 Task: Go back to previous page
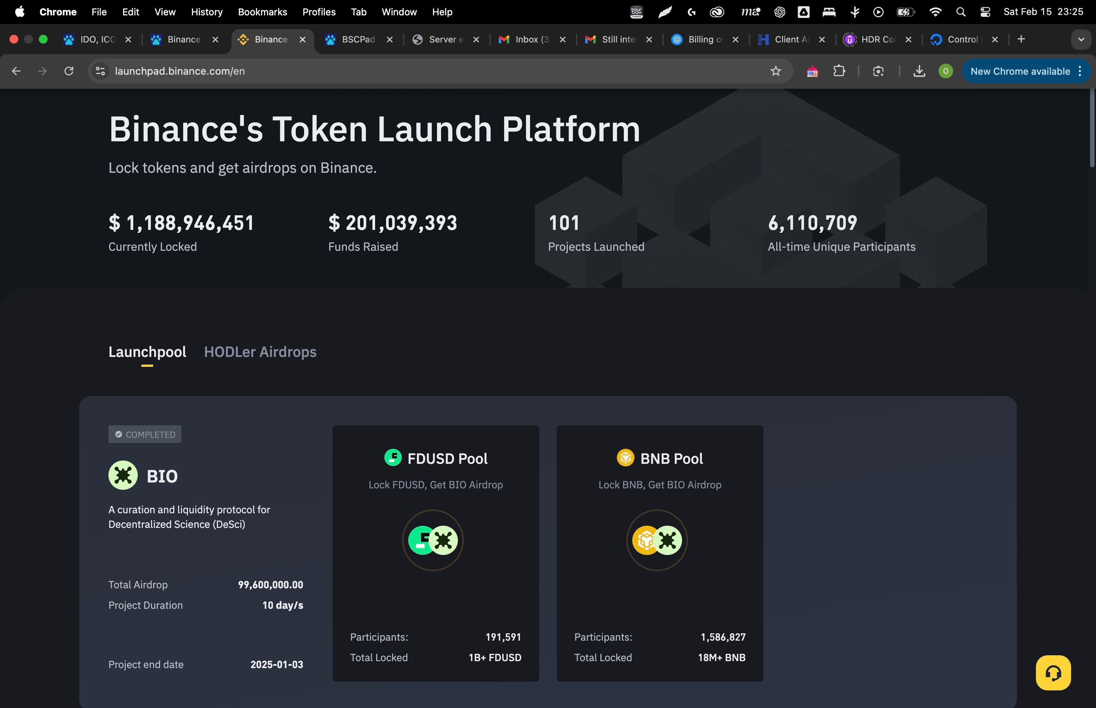point(16,71)
